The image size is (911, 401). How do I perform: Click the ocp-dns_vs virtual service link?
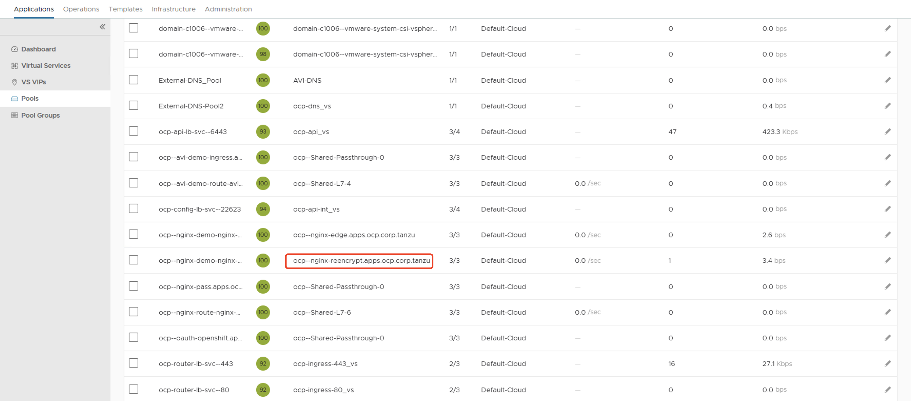pyautogui.click(x=312, y=106)
